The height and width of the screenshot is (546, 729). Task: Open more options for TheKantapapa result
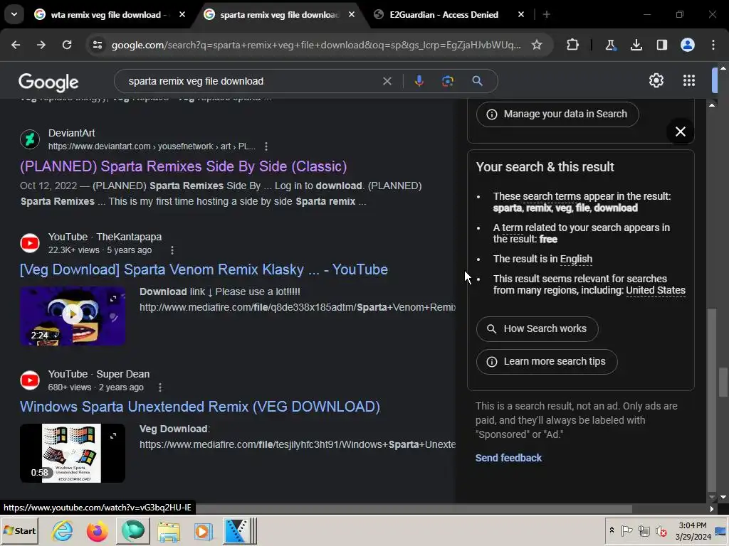[172, 250]
